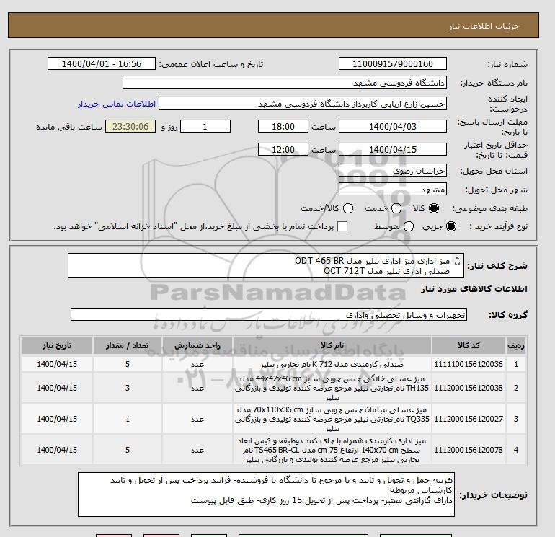Image resolution: width=555 pixels, height=537 pixels.
Task: Toggle Islamic treasury payment checkbox
Action: (342, 226)
